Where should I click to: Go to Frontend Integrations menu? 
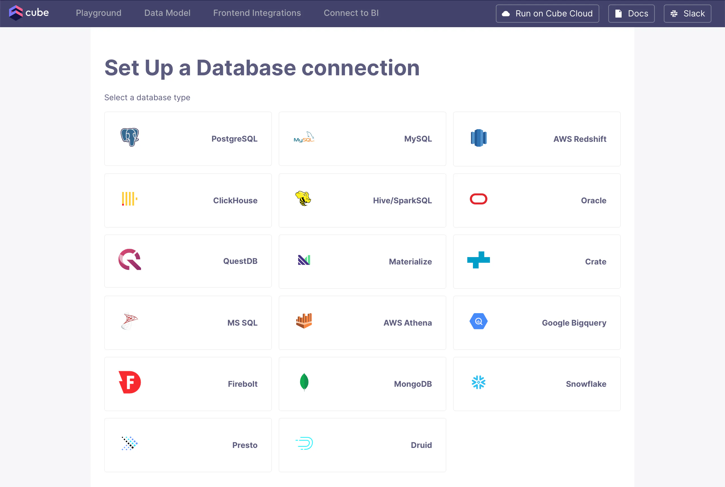257,13
